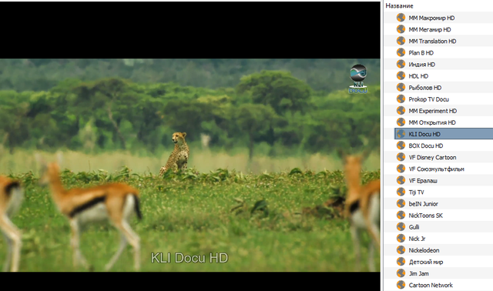Image resolution: width=493 pixels, height=291 pixels.
Task: Click the icon beside KLI Docu HD row
Action: point(401,134)
